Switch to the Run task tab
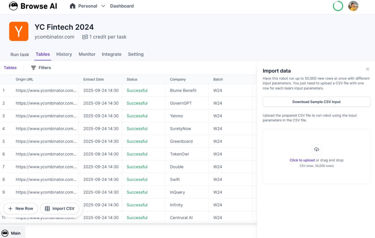375x238 pixels. pos(20,55)
